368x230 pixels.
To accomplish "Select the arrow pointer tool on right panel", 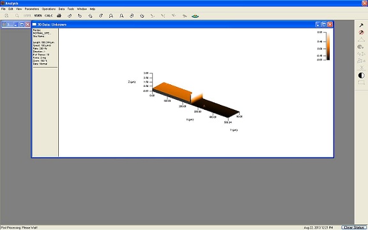I will (x=362, y=25).
